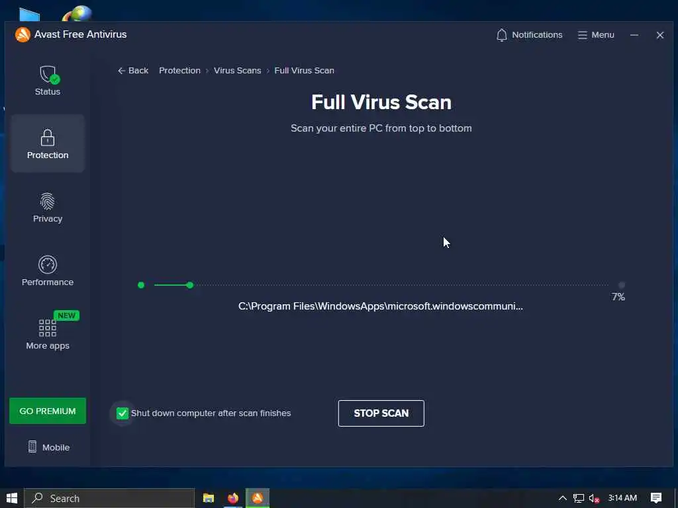This screenshot has height=508, width=678.
Task: Go Back with the arrow link
Action: tap(132, 70)
